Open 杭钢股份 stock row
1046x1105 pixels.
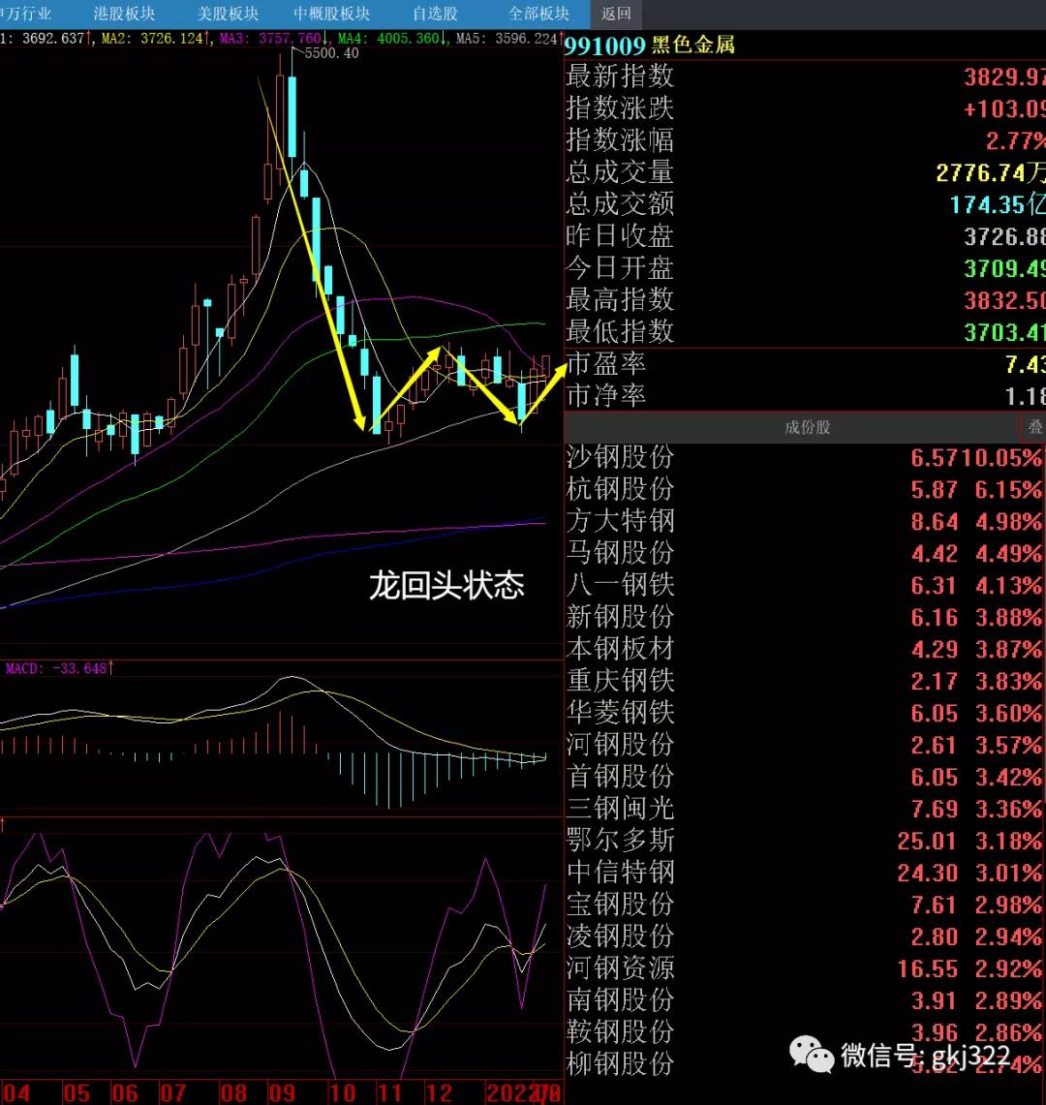[620, 489]
